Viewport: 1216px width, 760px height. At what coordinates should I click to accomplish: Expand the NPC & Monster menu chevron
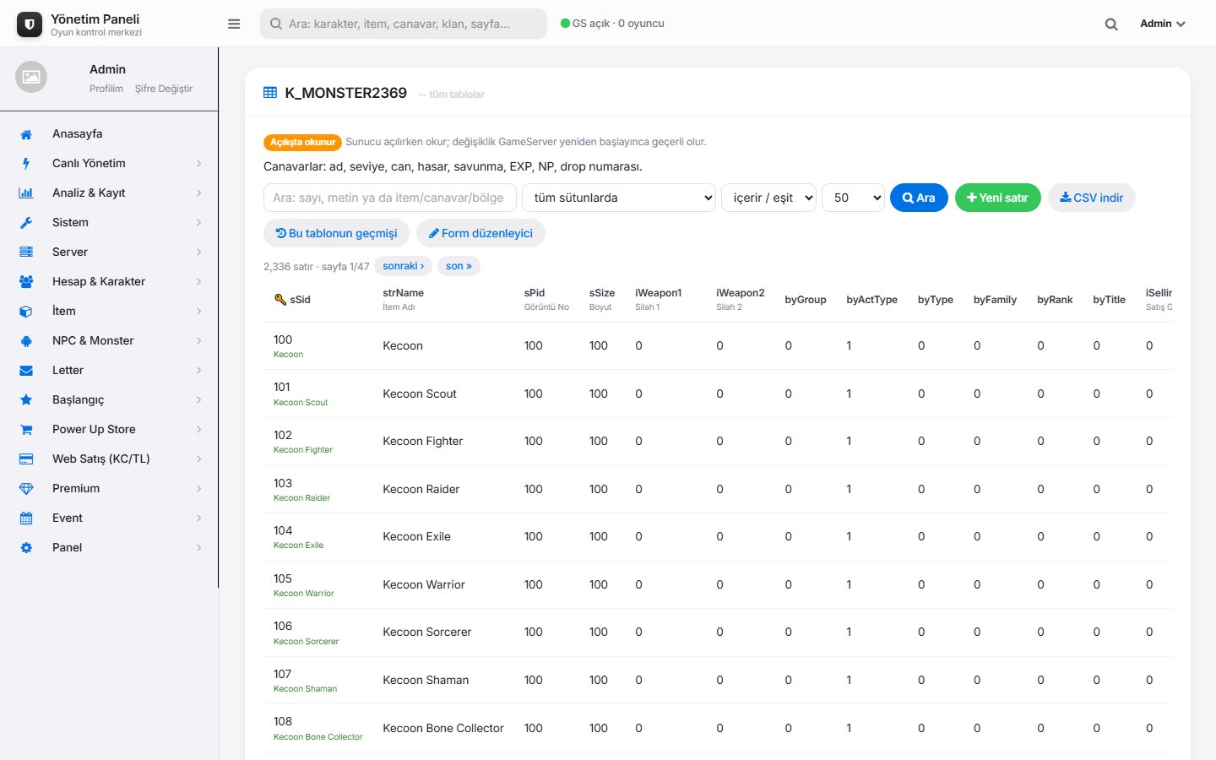[199, 341]
